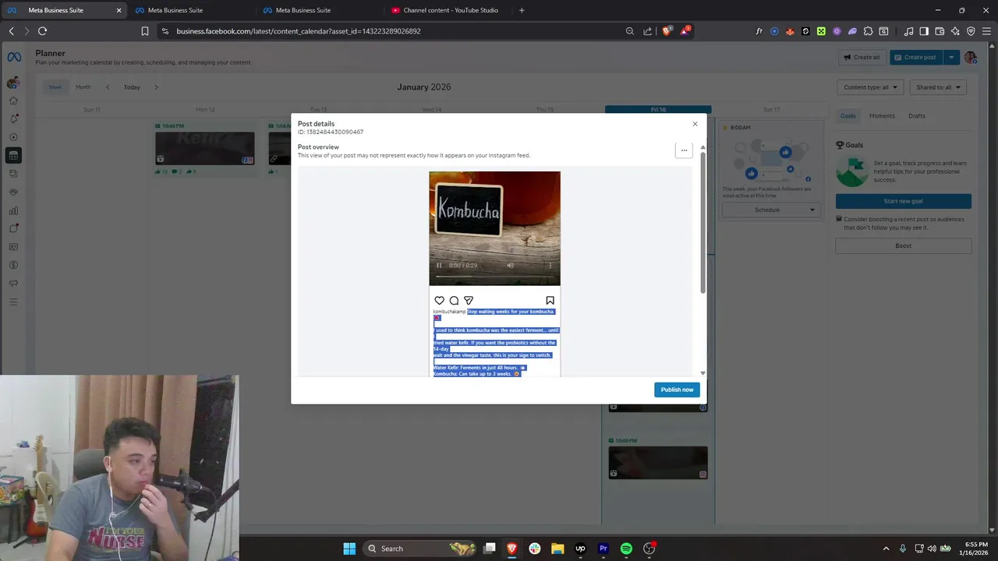The image size is (998, 561).
Task: Go to next week arrow
Action: click(156, 87)
